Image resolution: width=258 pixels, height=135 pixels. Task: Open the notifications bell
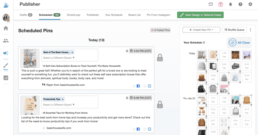[231, 4]
